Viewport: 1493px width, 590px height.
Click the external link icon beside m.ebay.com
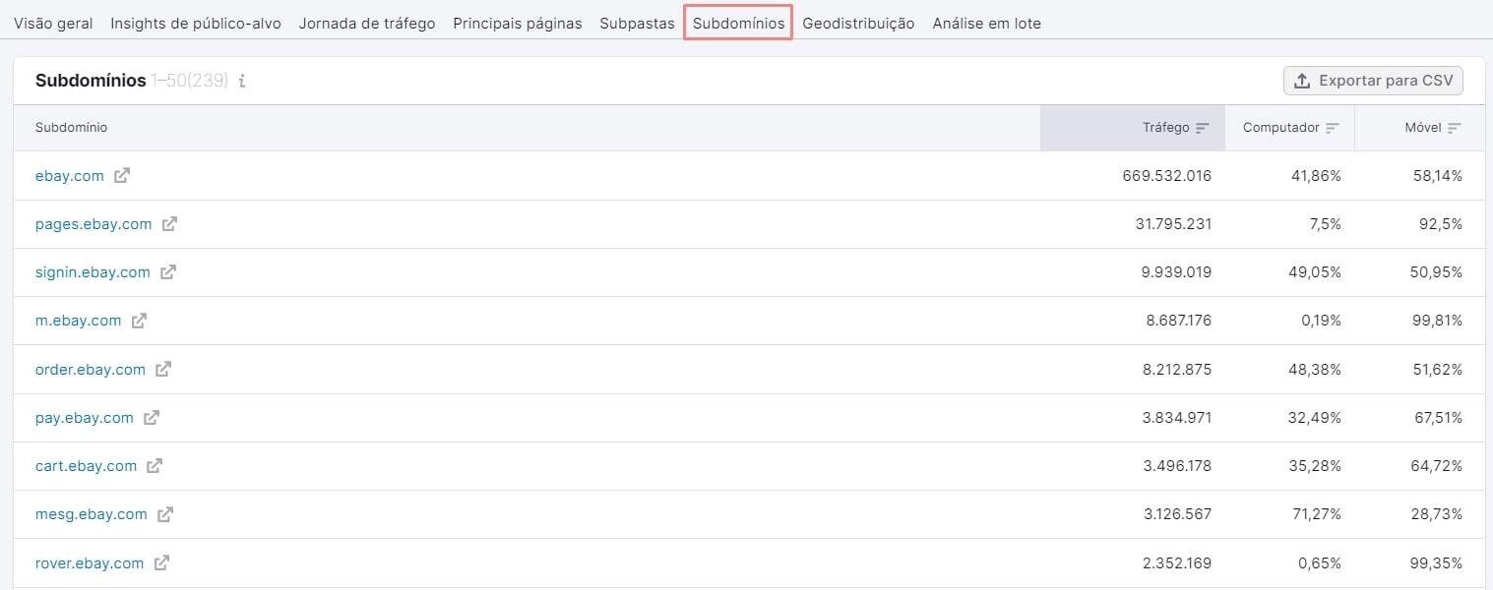140,321
